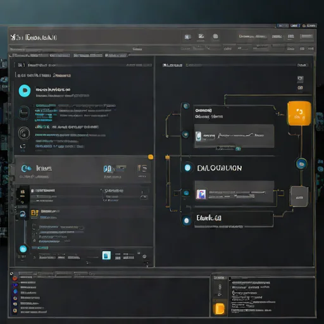Image resolution: width=324 pixels, height=324 pixels.
Task: Open the first tab below the toolbar
Action: pos(30,55)
